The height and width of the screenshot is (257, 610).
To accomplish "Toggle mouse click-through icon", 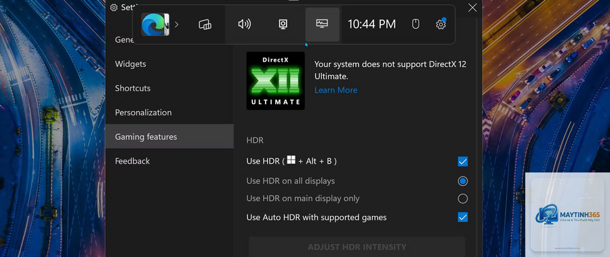I will coord(415,24).
